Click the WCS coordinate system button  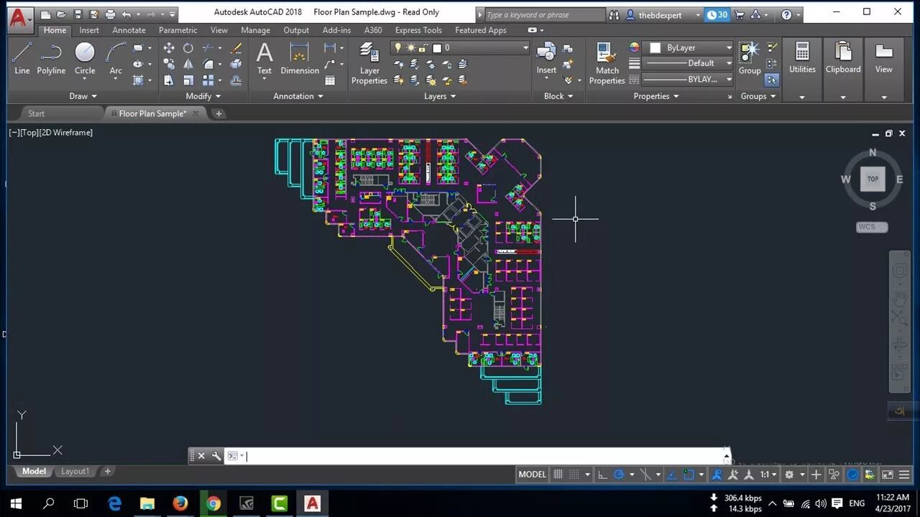[872, 227]
